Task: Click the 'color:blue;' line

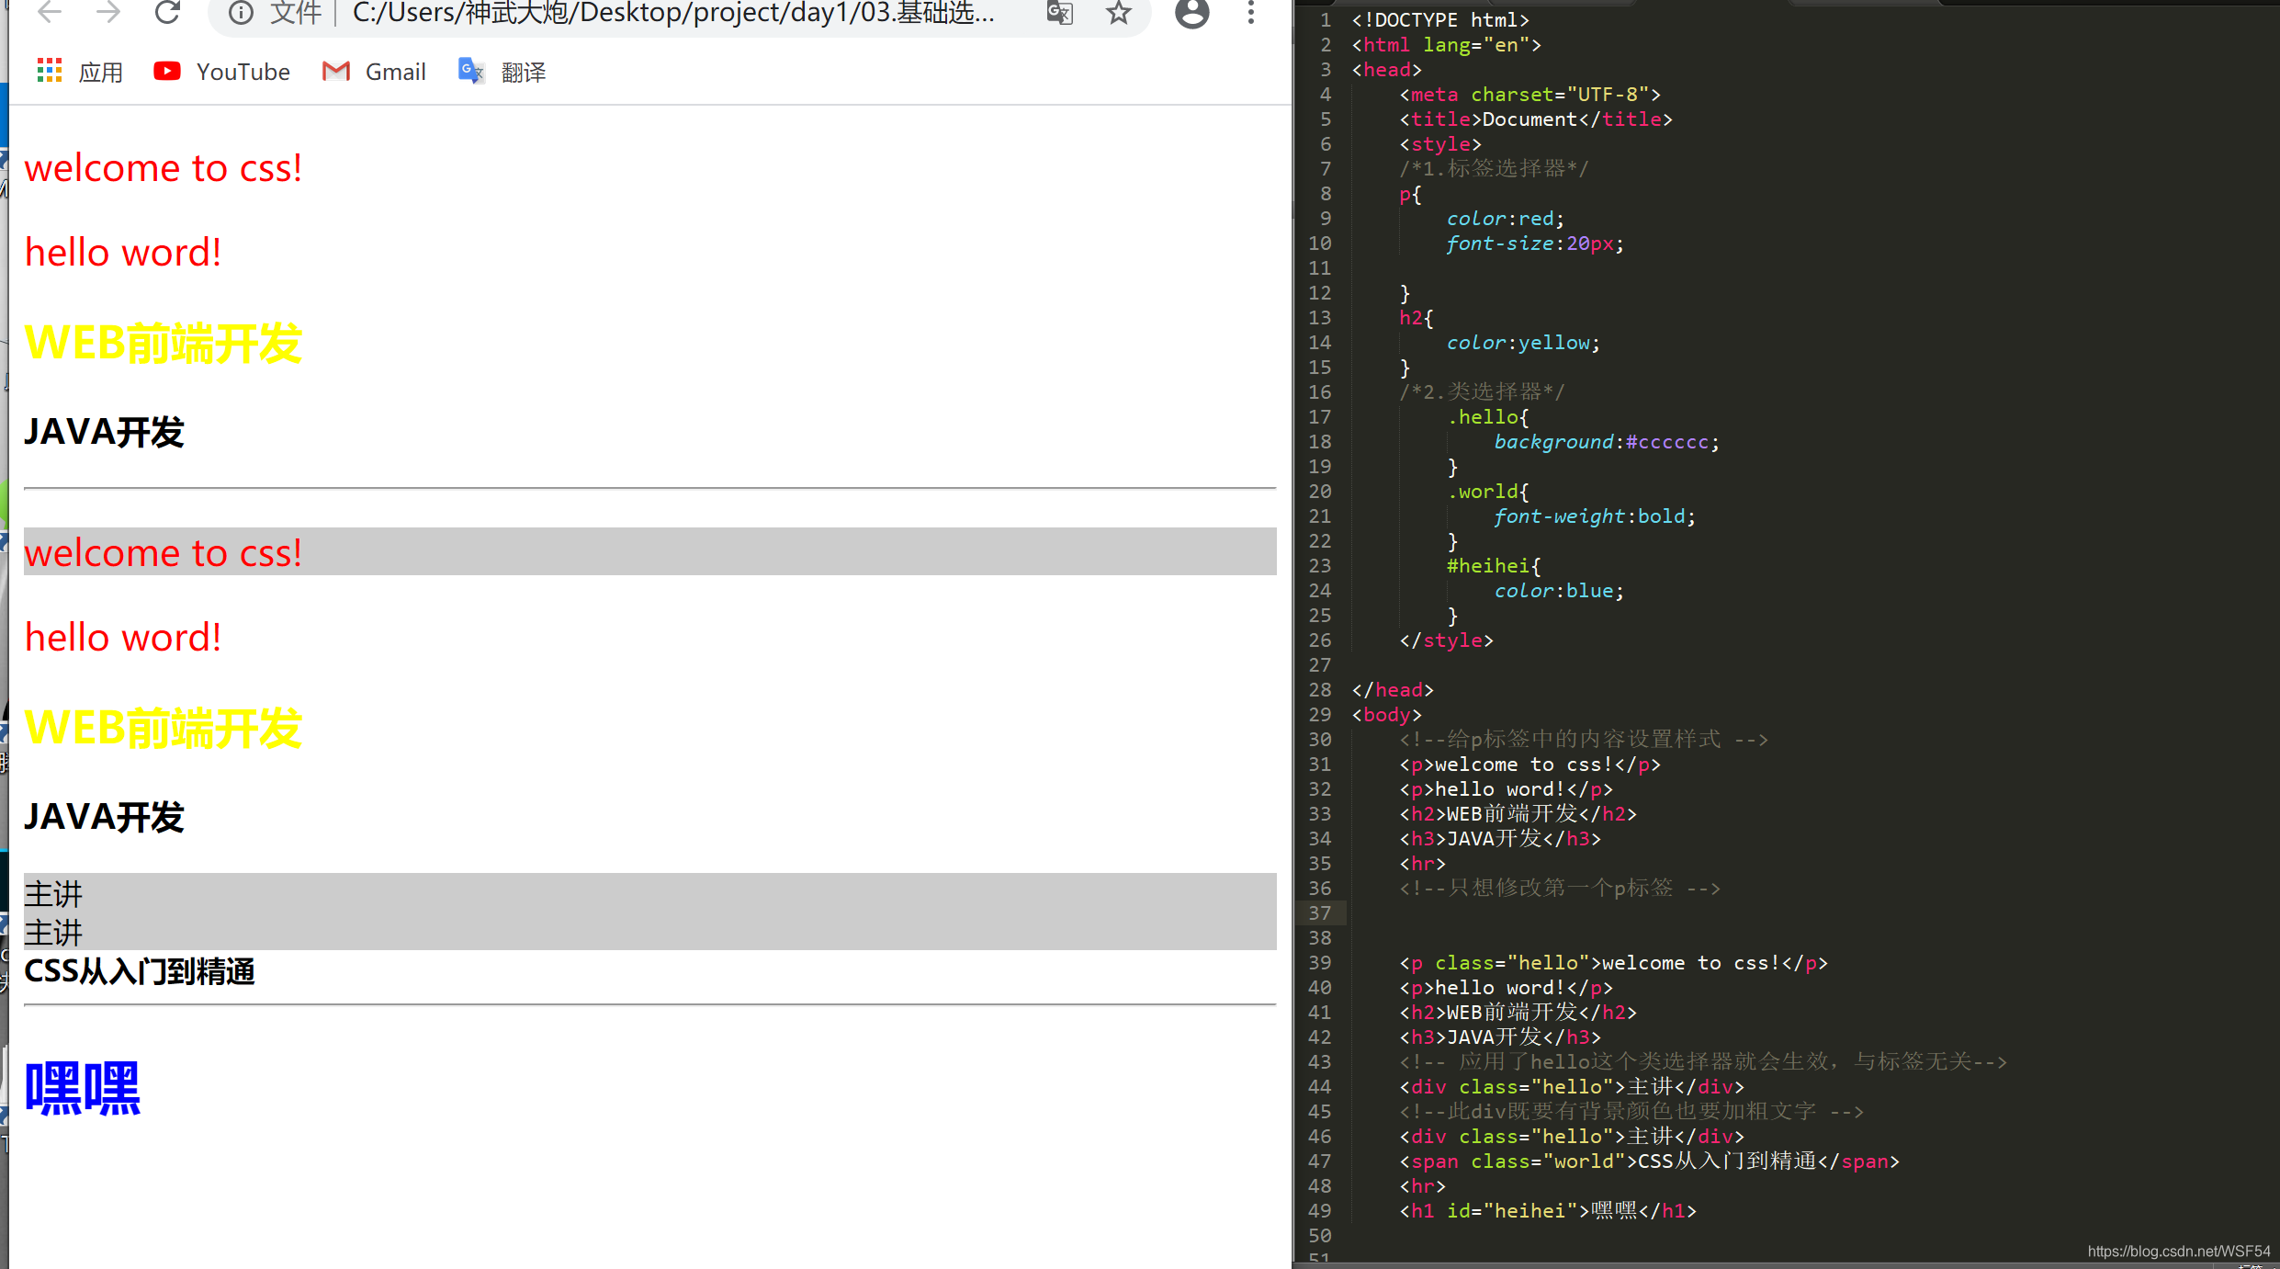Action: tap(1559, 591)
